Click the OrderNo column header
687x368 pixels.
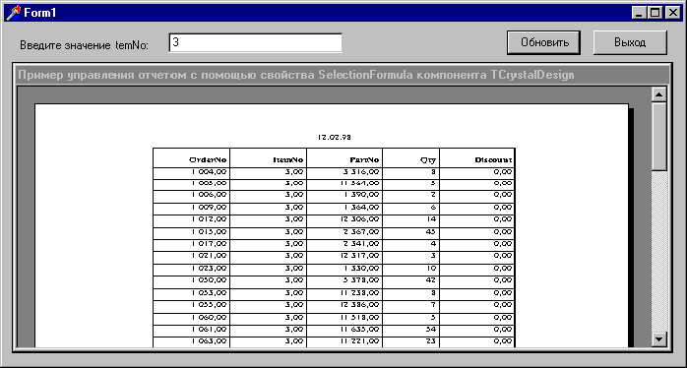pyautogui.click(x=208, y=160)
